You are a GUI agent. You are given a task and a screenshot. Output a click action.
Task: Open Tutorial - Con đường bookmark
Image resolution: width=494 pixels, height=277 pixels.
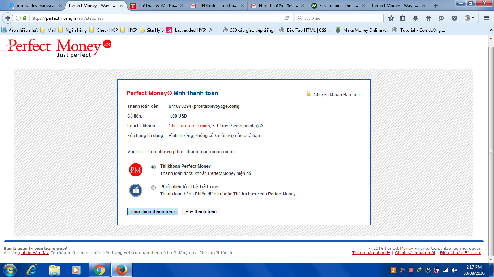point(418,30)
